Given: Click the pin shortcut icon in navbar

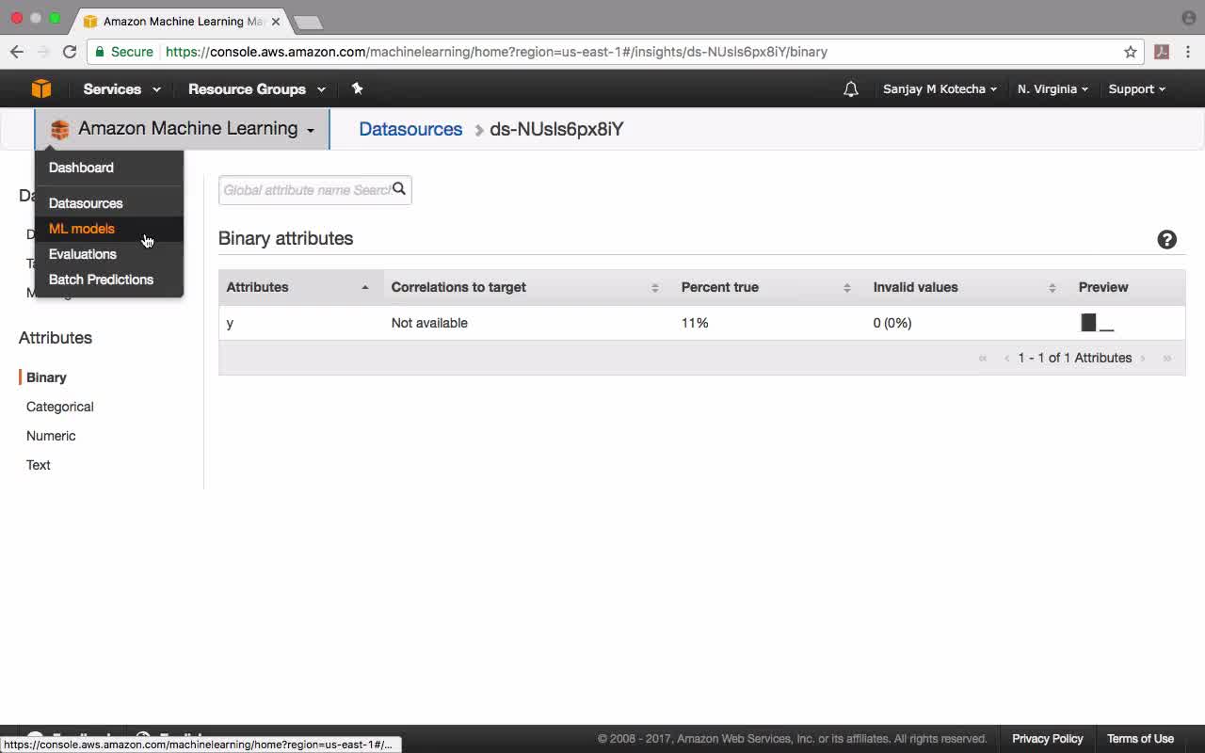Looking at the screenshot, I should [357, 88].
